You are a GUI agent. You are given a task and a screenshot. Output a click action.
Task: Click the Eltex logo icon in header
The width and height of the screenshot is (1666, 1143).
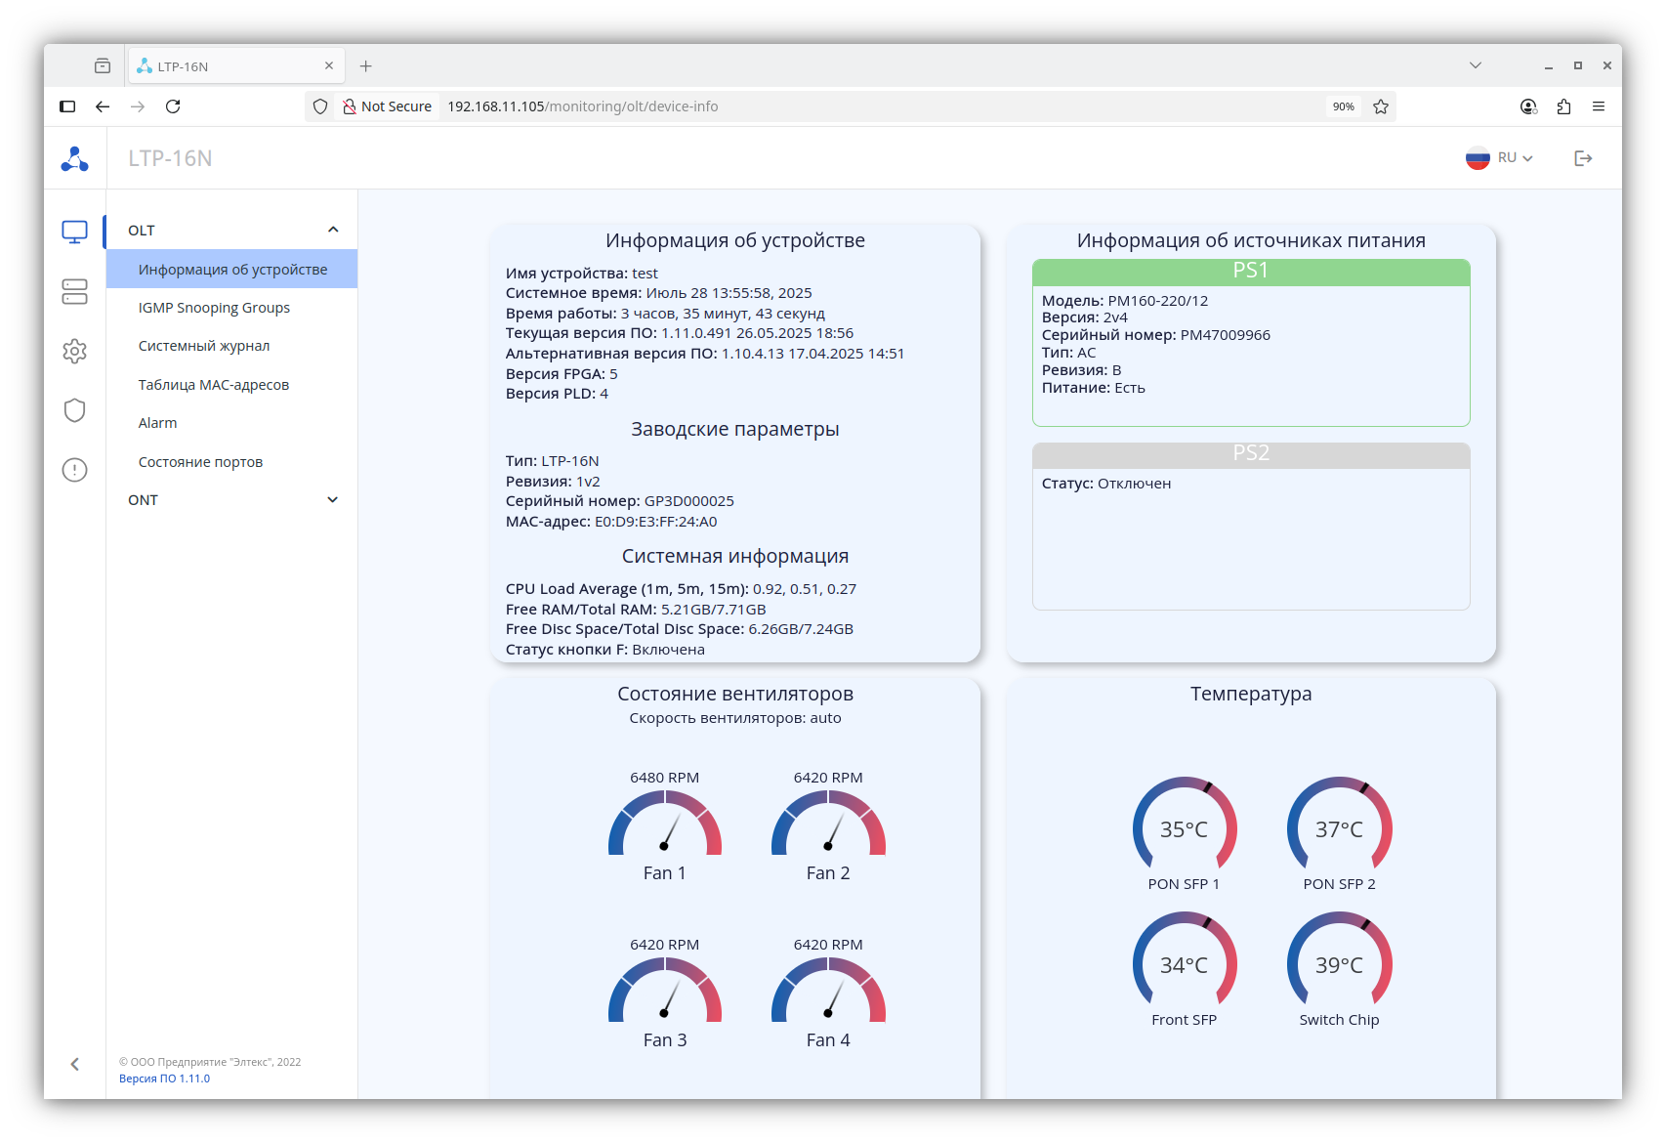(x=74, y=158)
